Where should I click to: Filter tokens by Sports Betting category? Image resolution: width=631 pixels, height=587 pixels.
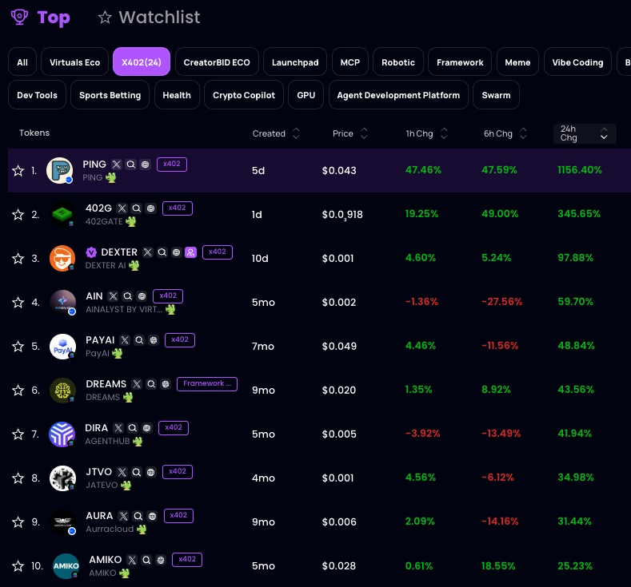pos(110,95)
